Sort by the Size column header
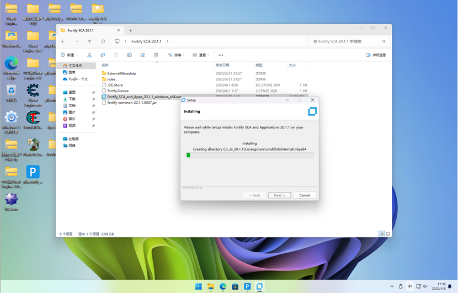 298,65
